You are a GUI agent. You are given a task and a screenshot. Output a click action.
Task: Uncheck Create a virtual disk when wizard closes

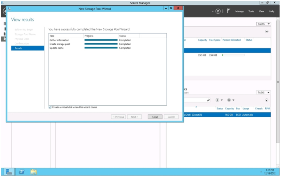click(50, 107)
